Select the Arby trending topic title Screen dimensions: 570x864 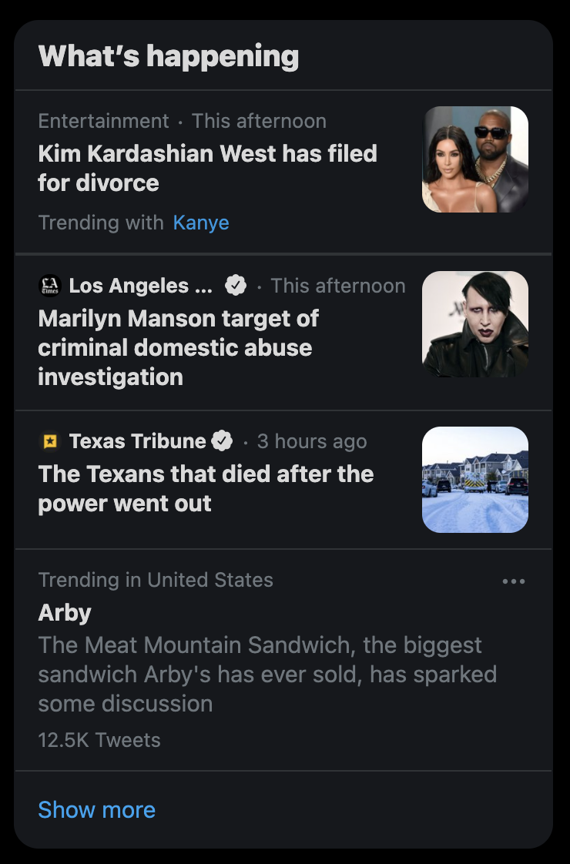[x=65, y=613]
